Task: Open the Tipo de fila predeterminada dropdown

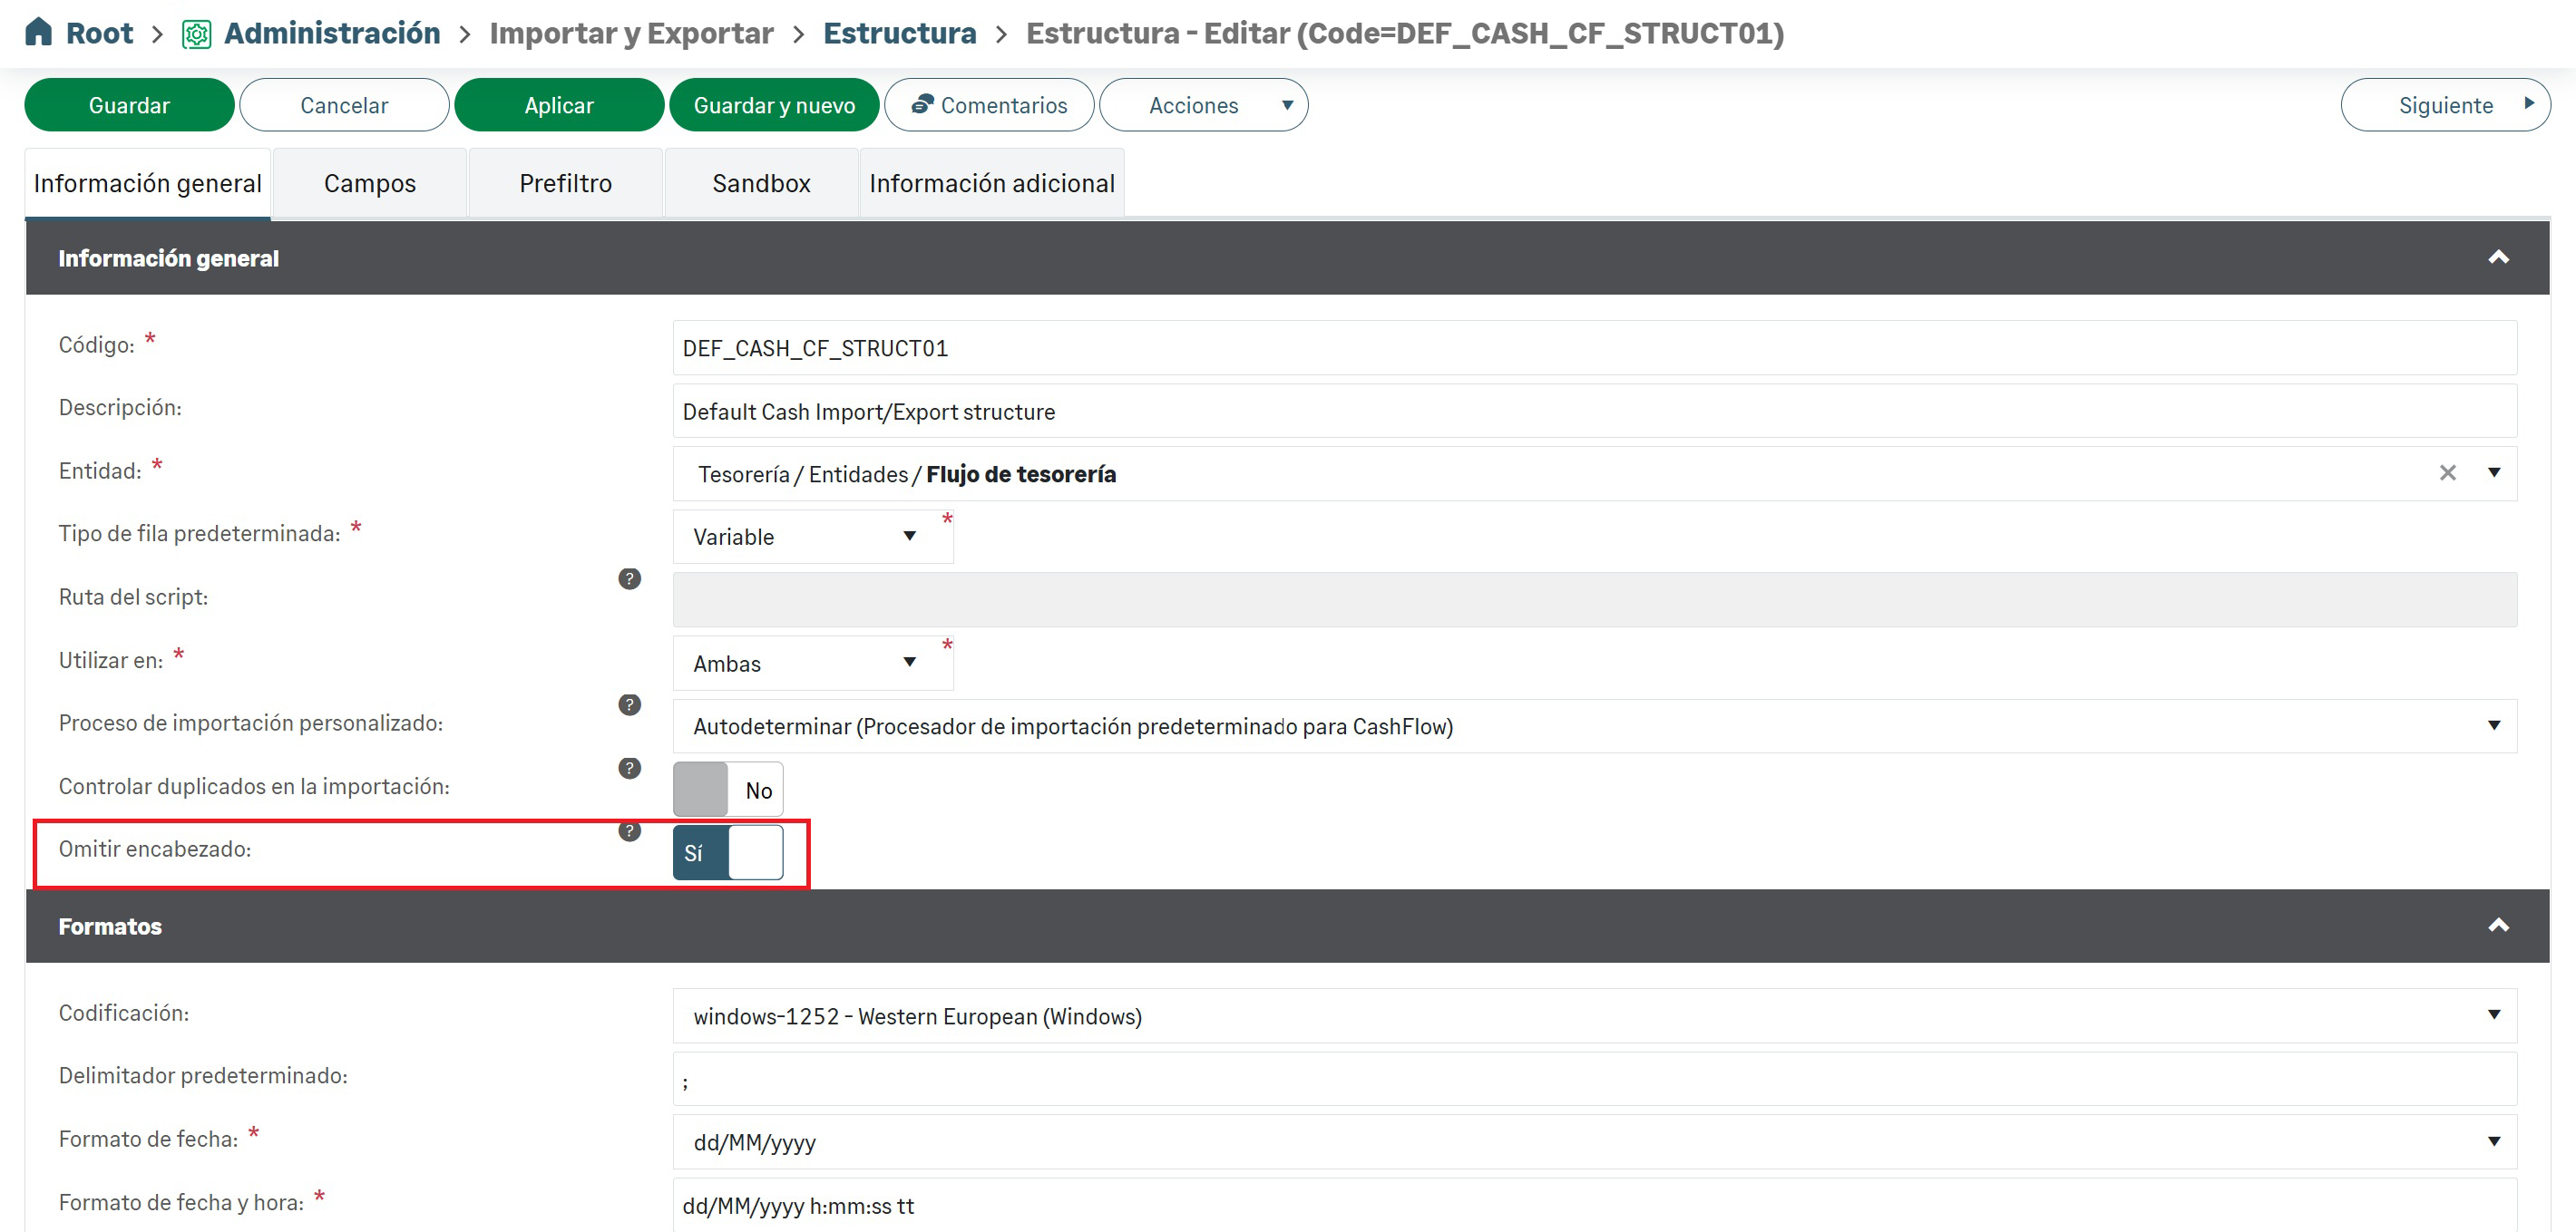Action: (811, 537)
